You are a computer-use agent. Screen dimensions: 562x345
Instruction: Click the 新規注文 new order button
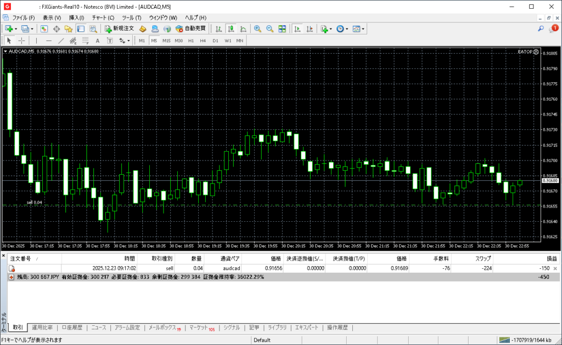[x=119, y=28]
